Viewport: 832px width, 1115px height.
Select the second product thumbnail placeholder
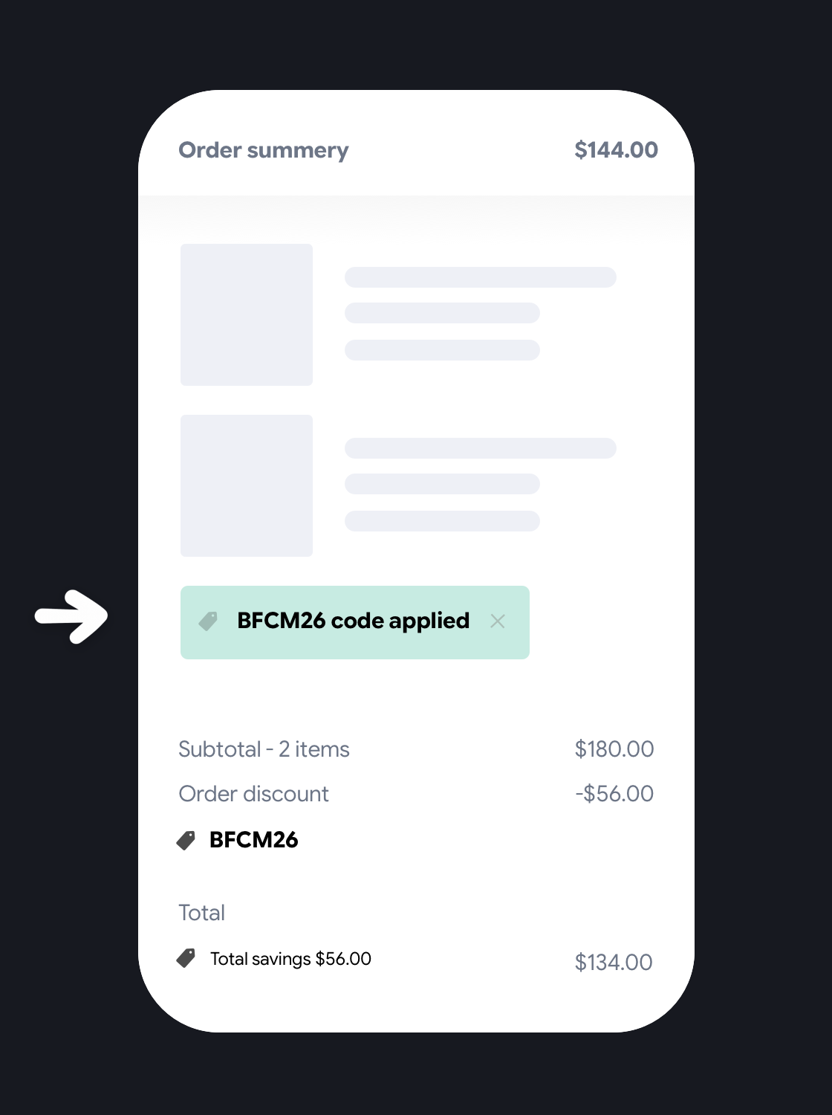click(x=247, y=485)
